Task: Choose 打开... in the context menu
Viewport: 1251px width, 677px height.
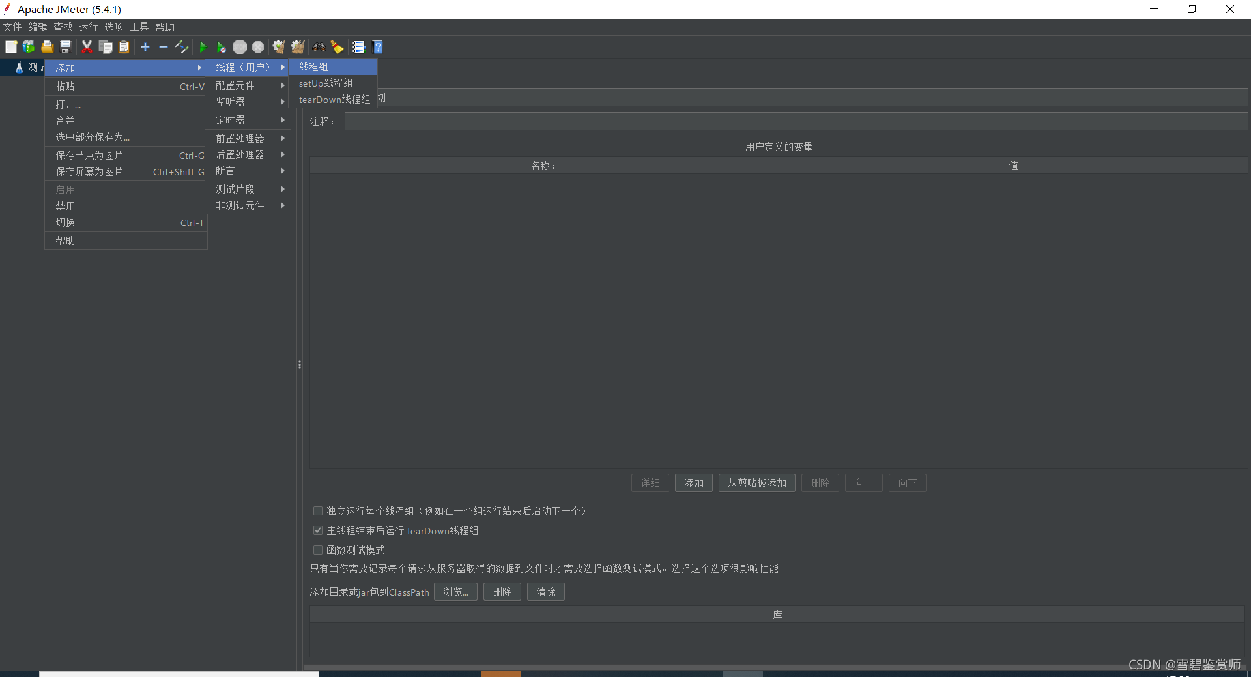Action: [x=126, y=104]
